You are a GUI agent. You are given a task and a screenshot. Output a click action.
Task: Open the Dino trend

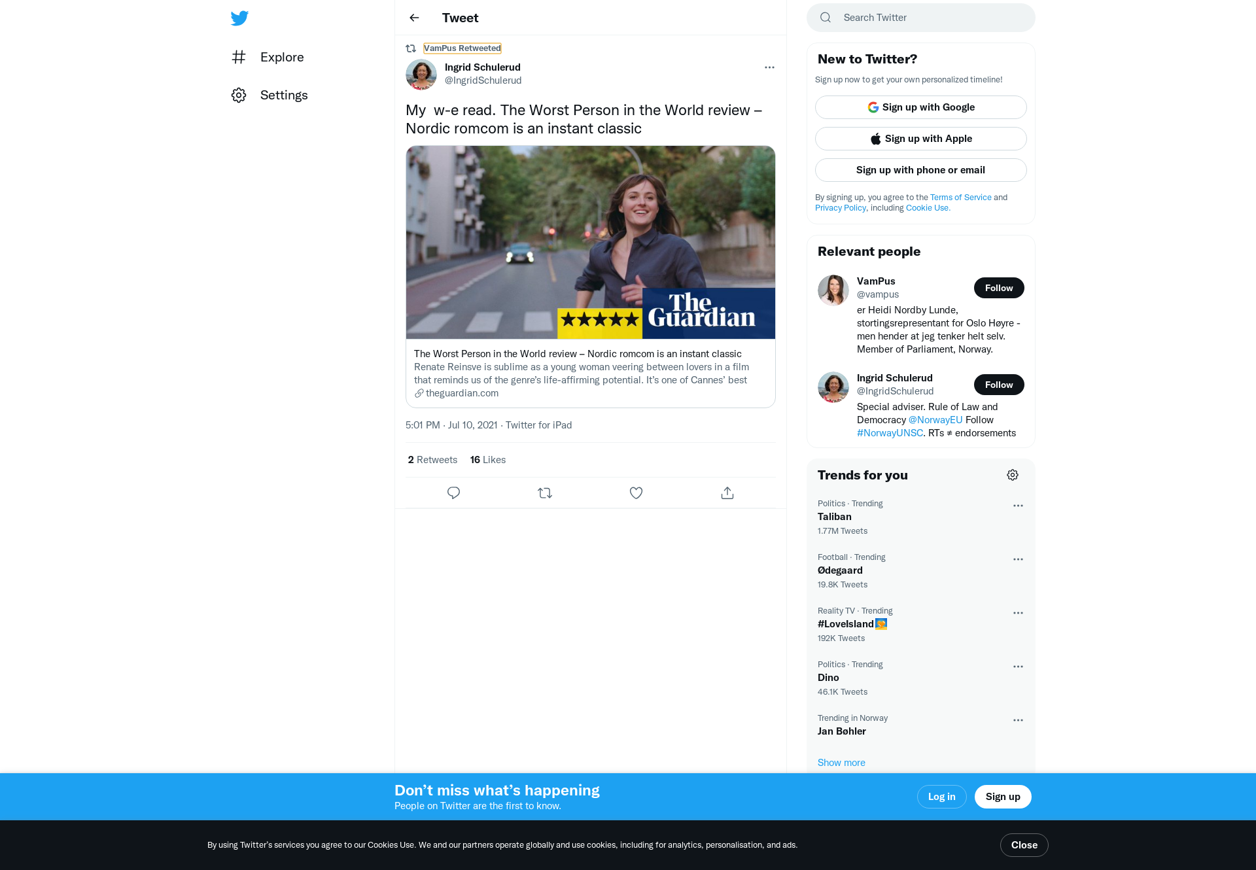pyautogui.click(x=921, y=678)
